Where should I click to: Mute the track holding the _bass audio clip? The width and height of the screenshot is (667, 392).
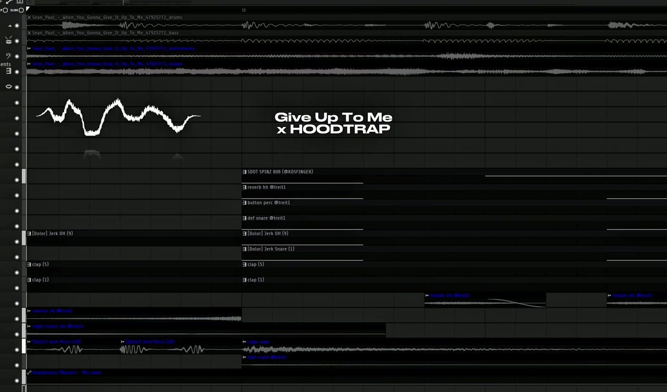17,41
